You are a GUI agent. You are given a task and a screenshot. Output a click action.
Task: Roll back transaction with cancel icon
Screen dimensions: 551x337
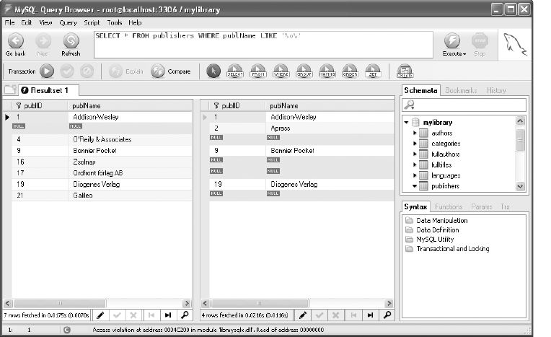pyautogui.click(x=87, y=71)
